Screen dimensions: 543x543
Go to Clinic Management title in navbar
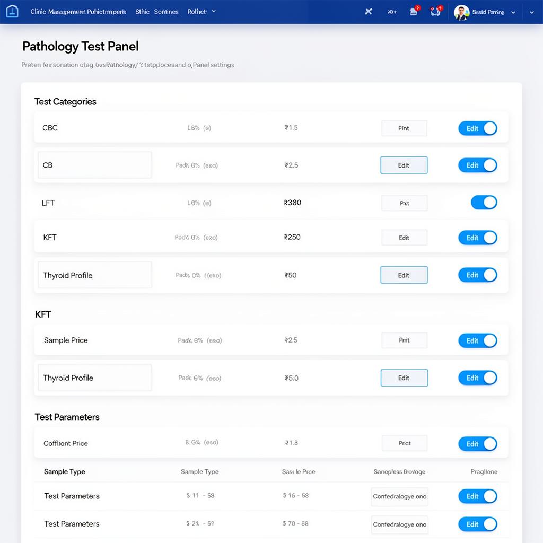tap(78, 12)
